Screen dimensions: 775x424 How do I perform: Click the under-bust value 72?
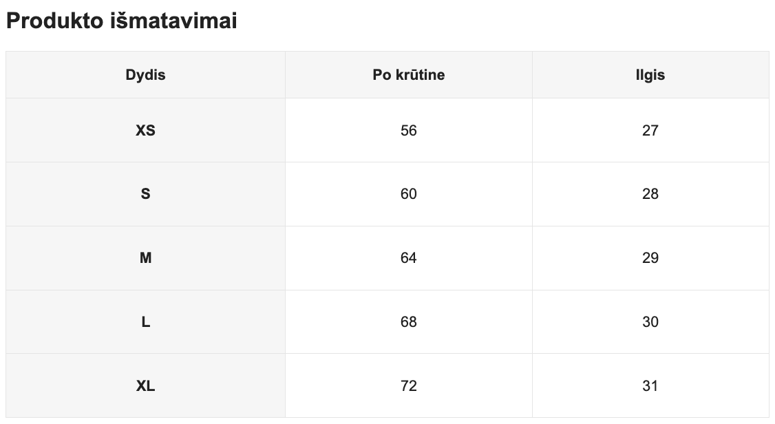[408, 386]
